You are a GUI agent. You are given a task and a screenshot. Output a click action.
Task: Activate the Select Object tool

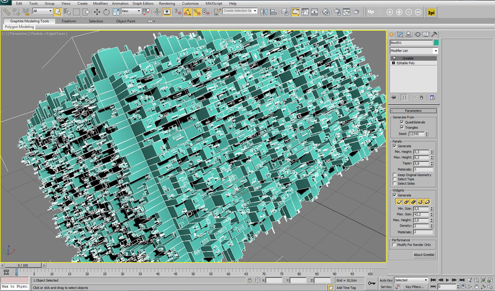click(x=58, y=12)
